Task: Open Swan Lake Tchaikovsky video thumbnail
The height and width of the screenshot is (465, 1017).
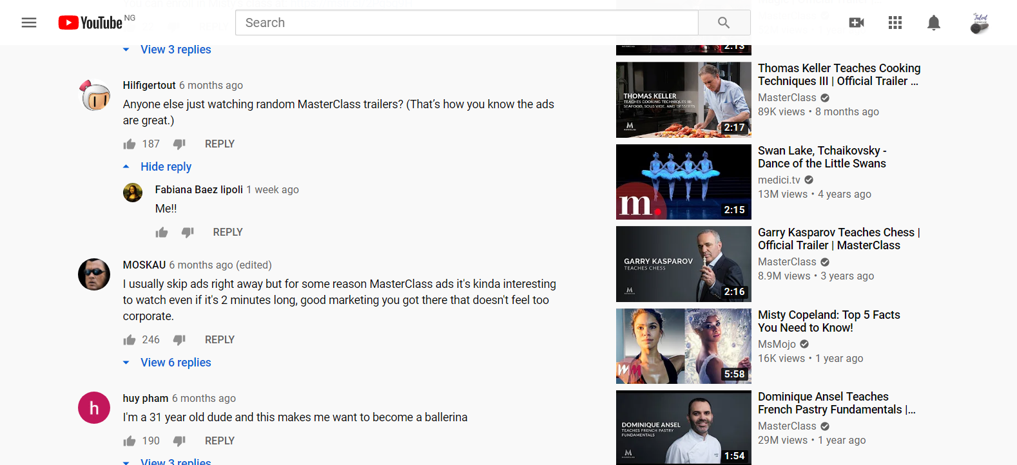Action: [x=684, y=182]
